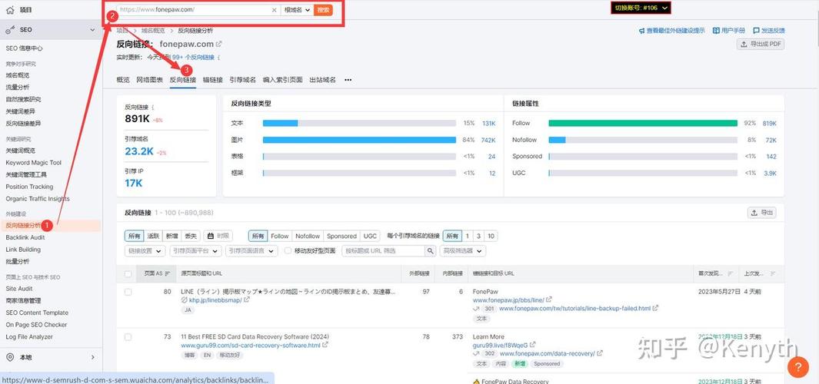Viewport: 819px width, 384px height.
Task: Switch to the 锚链接 tab
Action: (x=212, y=80)
